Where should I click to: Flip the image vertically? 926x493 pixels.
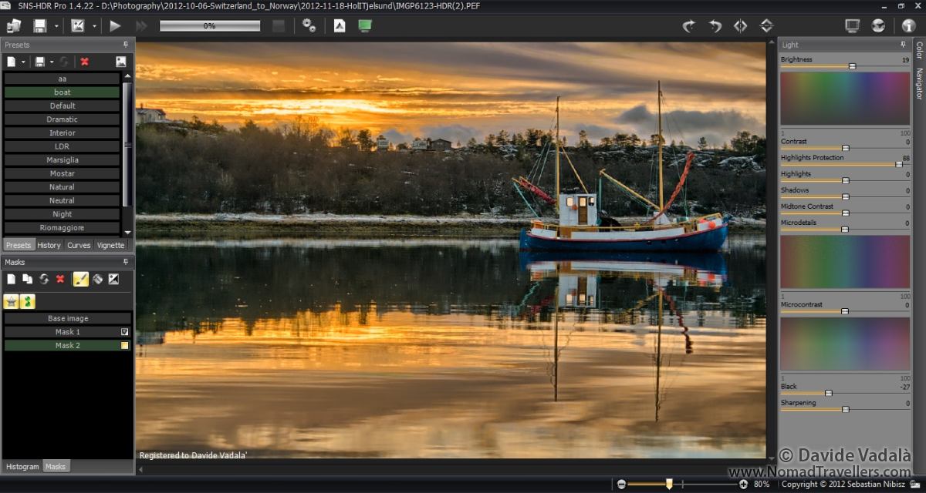click(766, 25)
